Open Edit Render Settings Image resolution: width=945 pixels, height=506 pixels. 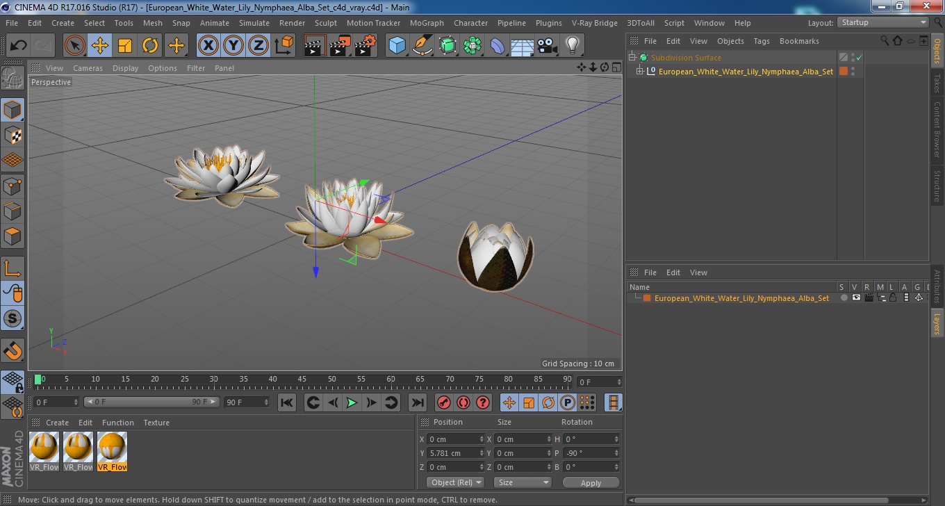point(365,46)
